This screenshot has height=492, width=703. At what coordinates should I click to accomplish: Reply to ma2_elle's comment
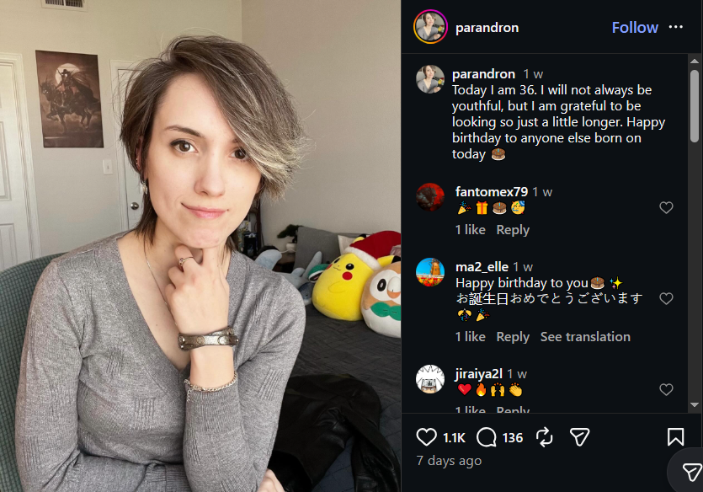pyautogui.click(x=513, y=337)
